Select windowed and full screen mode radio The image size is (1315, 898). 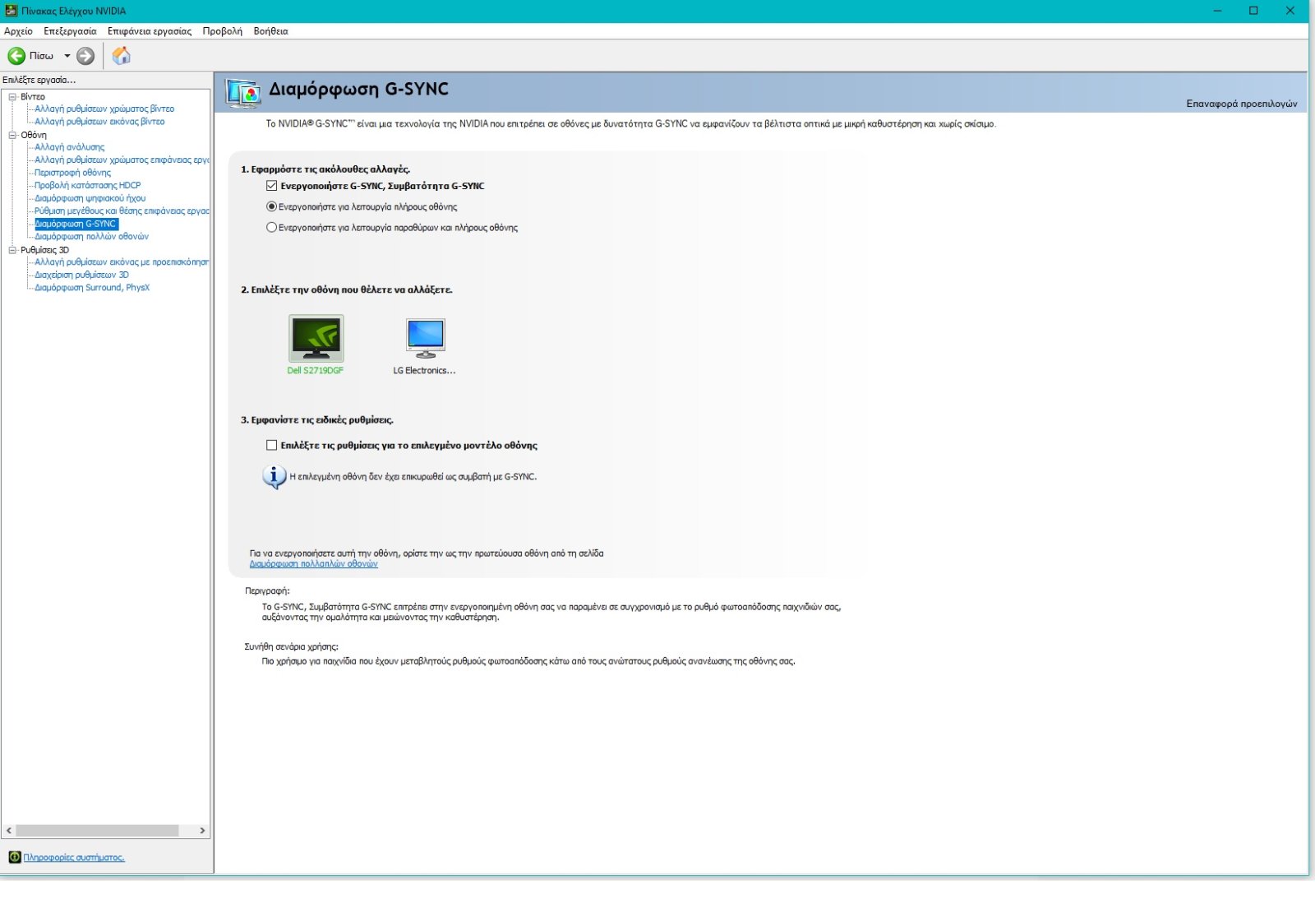[x=271, y=227]
